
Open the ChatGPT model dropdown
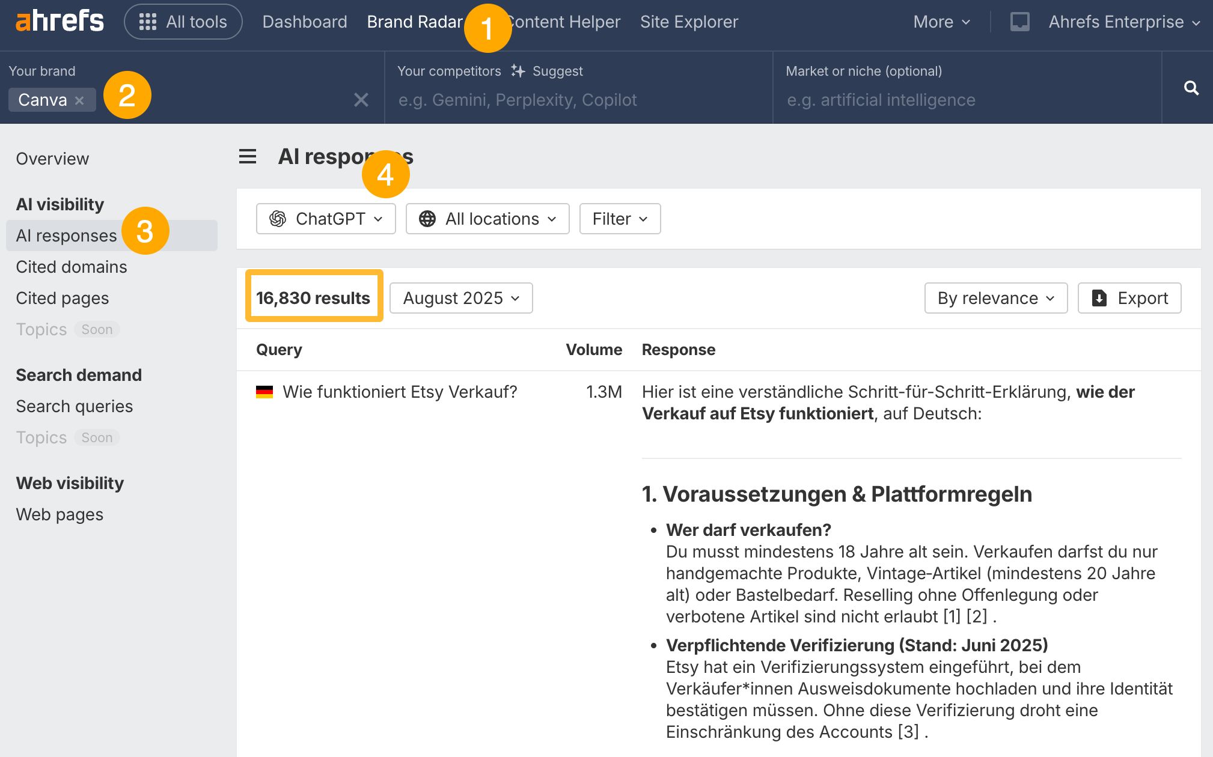point(326,219)
